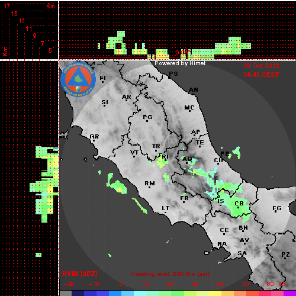Click the 15 km altitude label

14,14
